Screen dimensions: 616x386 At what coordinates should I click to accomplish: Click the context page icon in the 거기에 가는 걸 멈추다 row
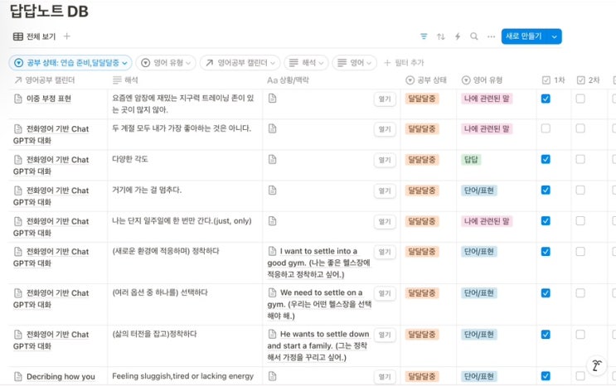tap(272, 190)
